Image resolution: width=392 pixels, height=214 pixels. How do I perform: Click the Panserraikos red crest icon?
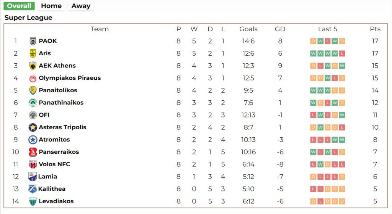(33, 152)
